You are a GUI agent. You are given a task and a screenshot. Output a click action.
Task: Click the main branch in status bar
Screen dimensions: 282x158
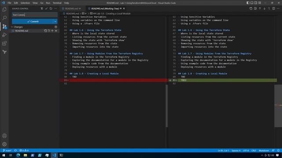[x=7, y=151]
